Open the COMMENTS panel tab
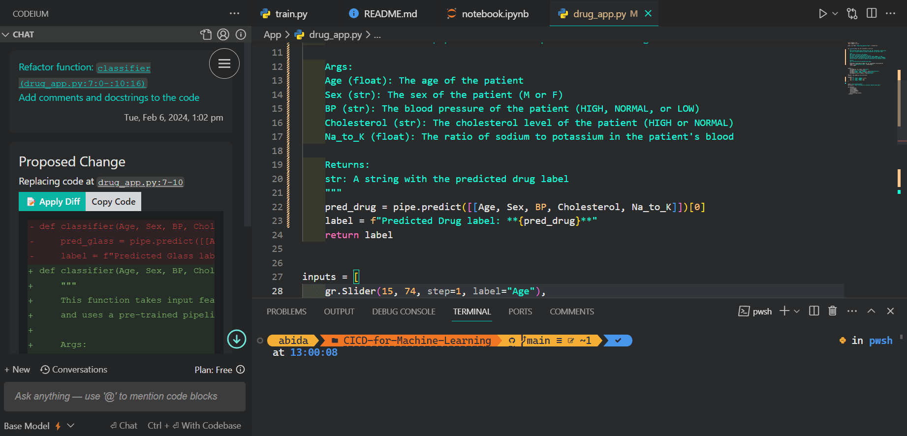907x436 pixels. (572, 311)
